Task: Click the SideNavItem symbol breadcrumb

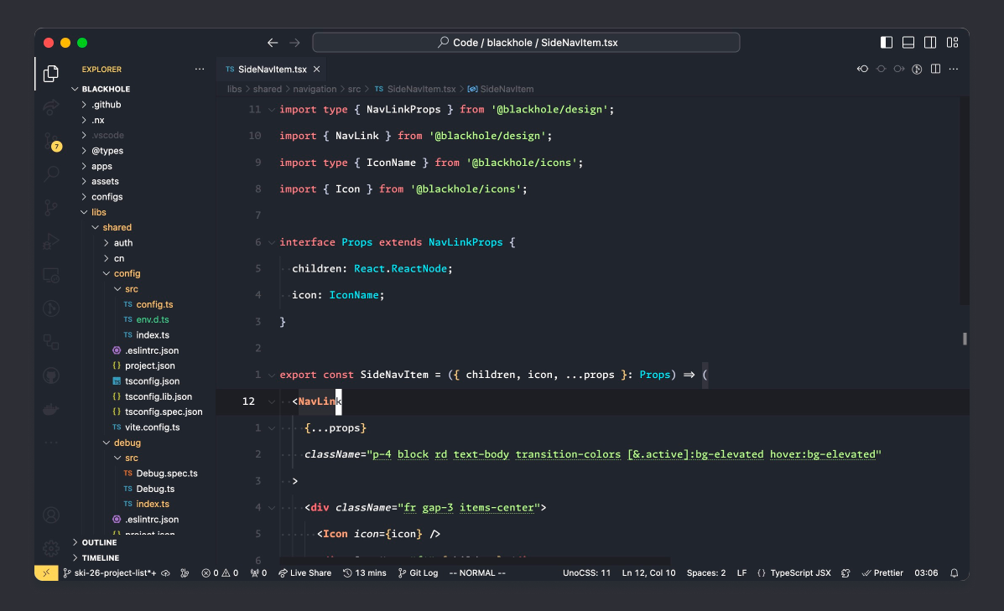Action: (501, 89)
